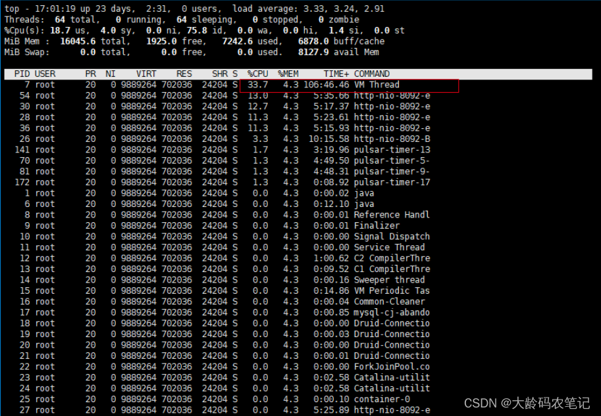The height and width of the screenshot is (416, 601).
Task: Click the 'C2 CompilerThre' command
Action: [x=392, y=258]
